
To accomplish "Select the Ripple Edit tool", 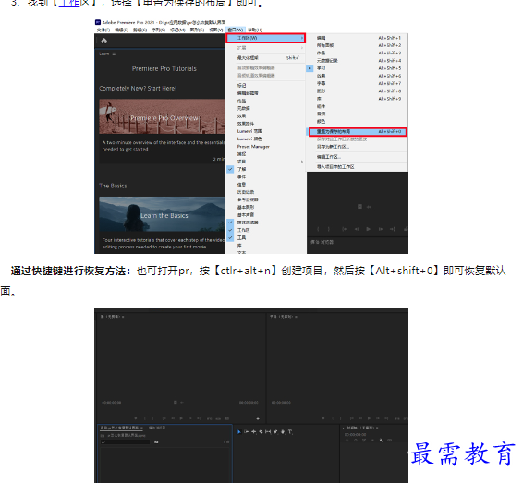I will click(254, 431).
